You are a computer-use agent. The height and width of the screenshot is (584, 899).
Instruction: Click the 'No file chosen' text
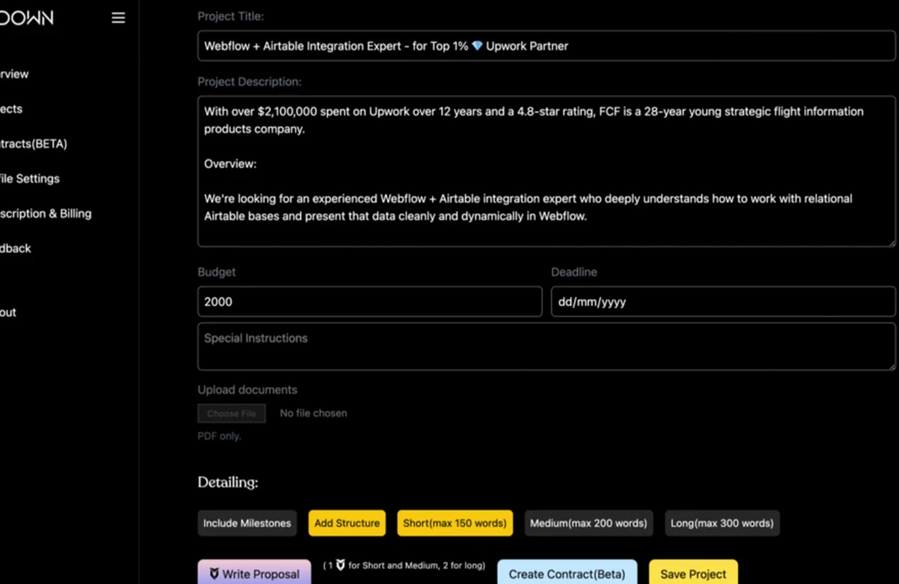313,413
